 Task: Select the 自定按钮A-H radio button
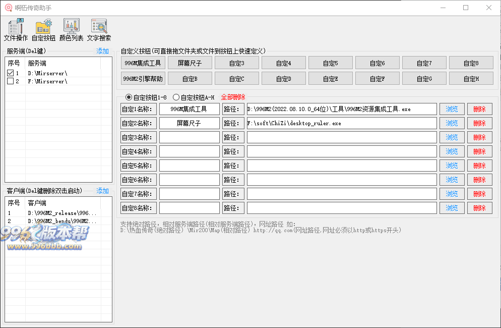pyautogui.click(x=176, y=97)
